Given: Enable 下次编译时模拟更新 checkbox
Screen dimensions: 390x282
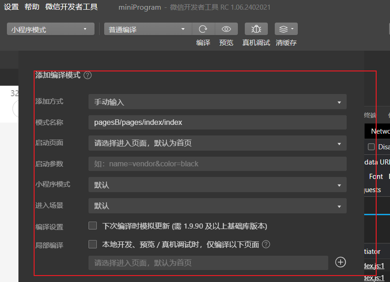Looking at the screenshot, I should [x=92, y=225].
